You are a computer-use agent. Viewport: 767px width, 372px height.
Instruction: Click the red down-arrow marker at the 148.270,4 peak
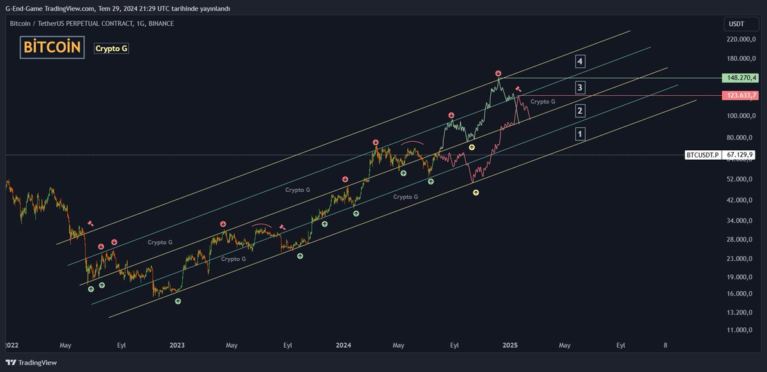pos(498,73)
